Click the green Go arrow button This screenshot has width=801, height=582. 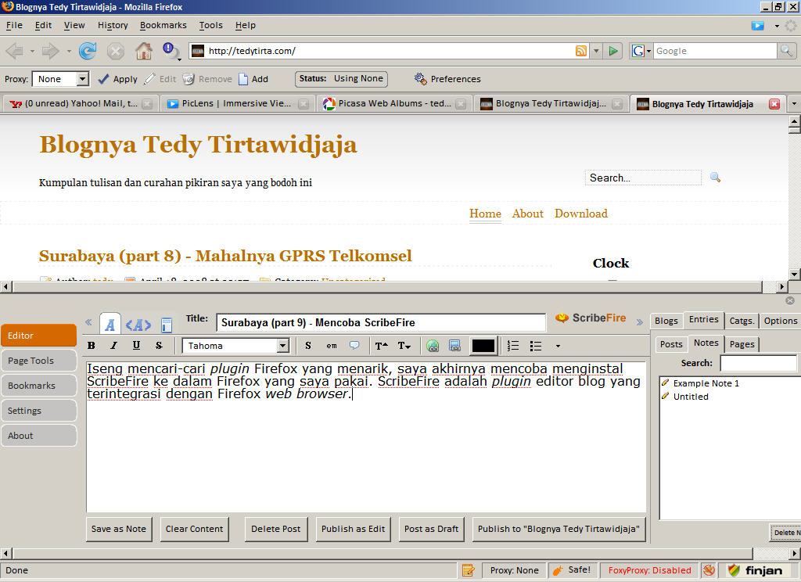click(x=613, y=51)
